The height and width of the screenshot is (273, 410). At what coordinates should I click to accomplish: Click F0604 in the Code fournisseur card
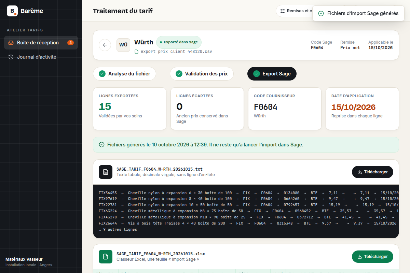265,107
